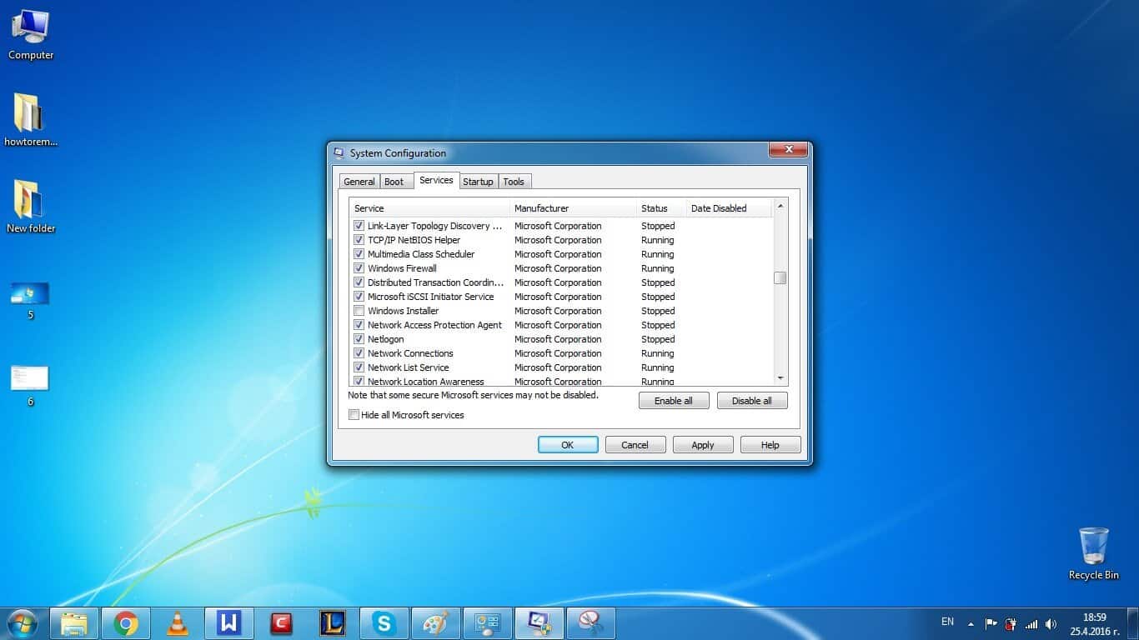Open Help in System Configuration
Screen dimensions: 1139x640
[x=770, y=445]
